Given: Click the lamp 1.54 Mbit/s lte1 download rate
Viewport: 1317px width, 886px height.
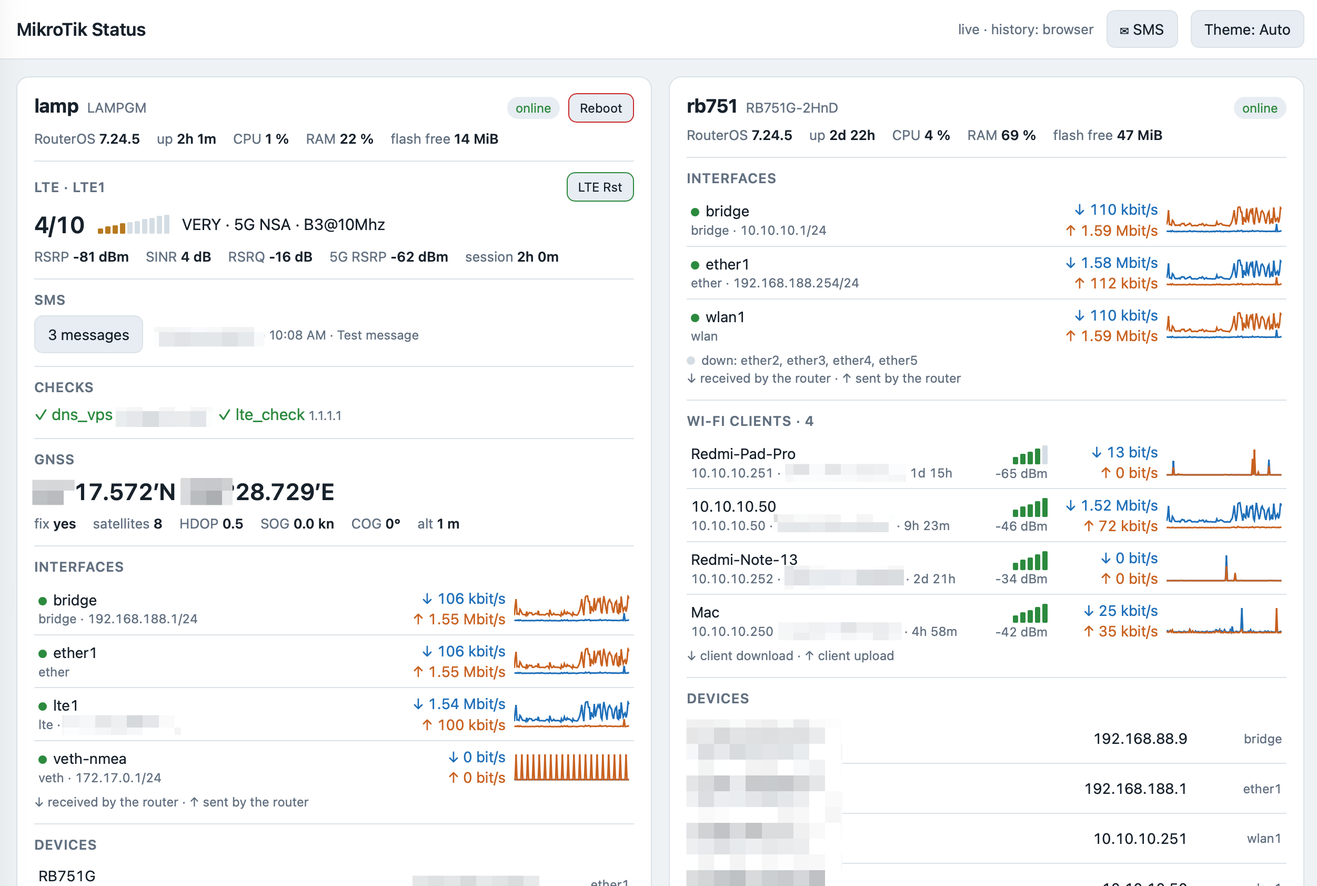Looking at the screenshot, I should tap(460, 704).
